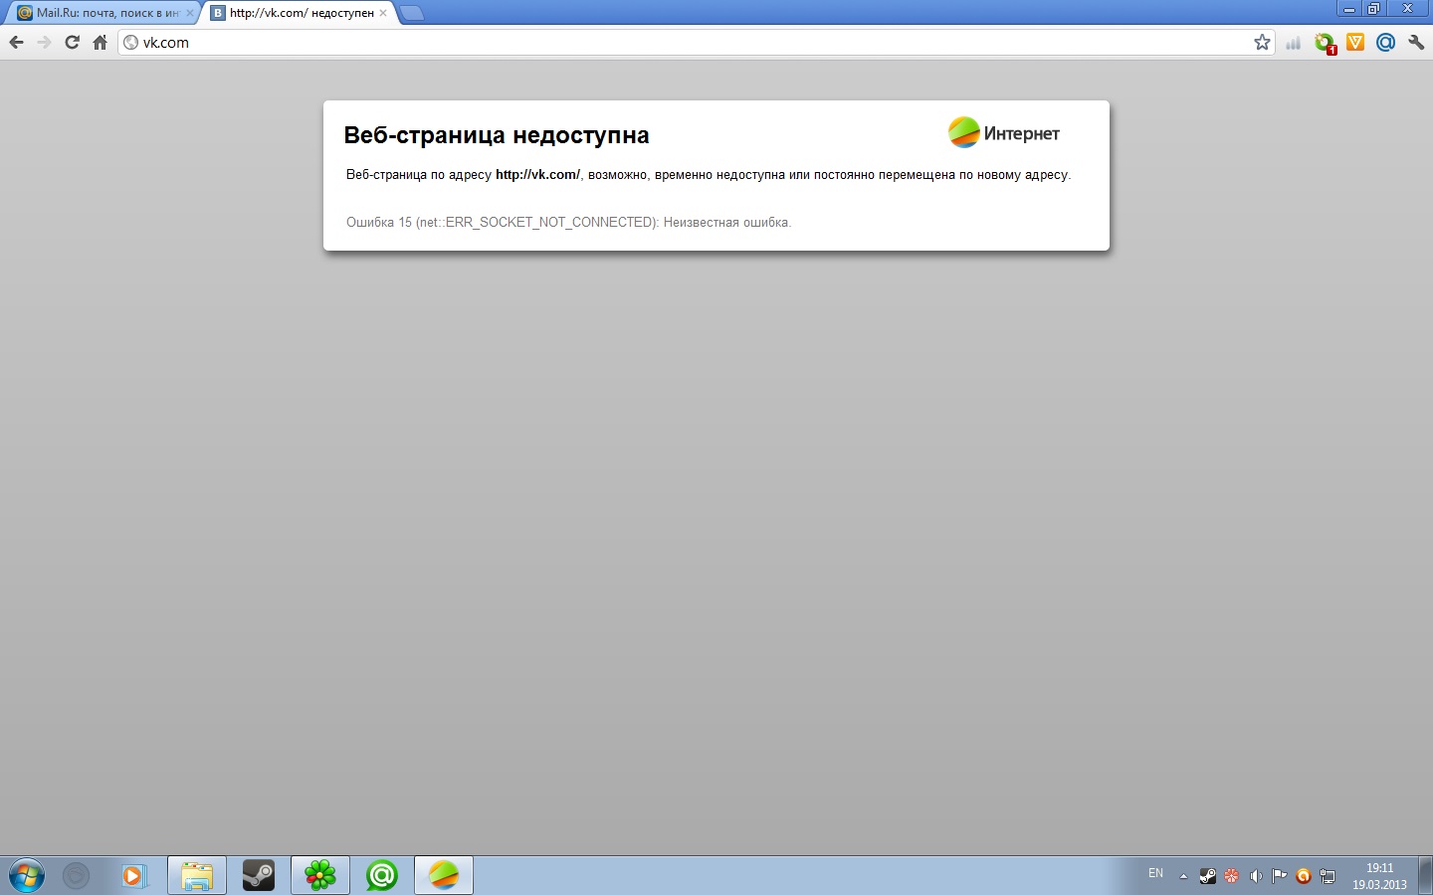The width and height of the screenshot is (1433, 895).
Task: Select the Интернет browser taskbar button
Action: [x=444, y=875]
